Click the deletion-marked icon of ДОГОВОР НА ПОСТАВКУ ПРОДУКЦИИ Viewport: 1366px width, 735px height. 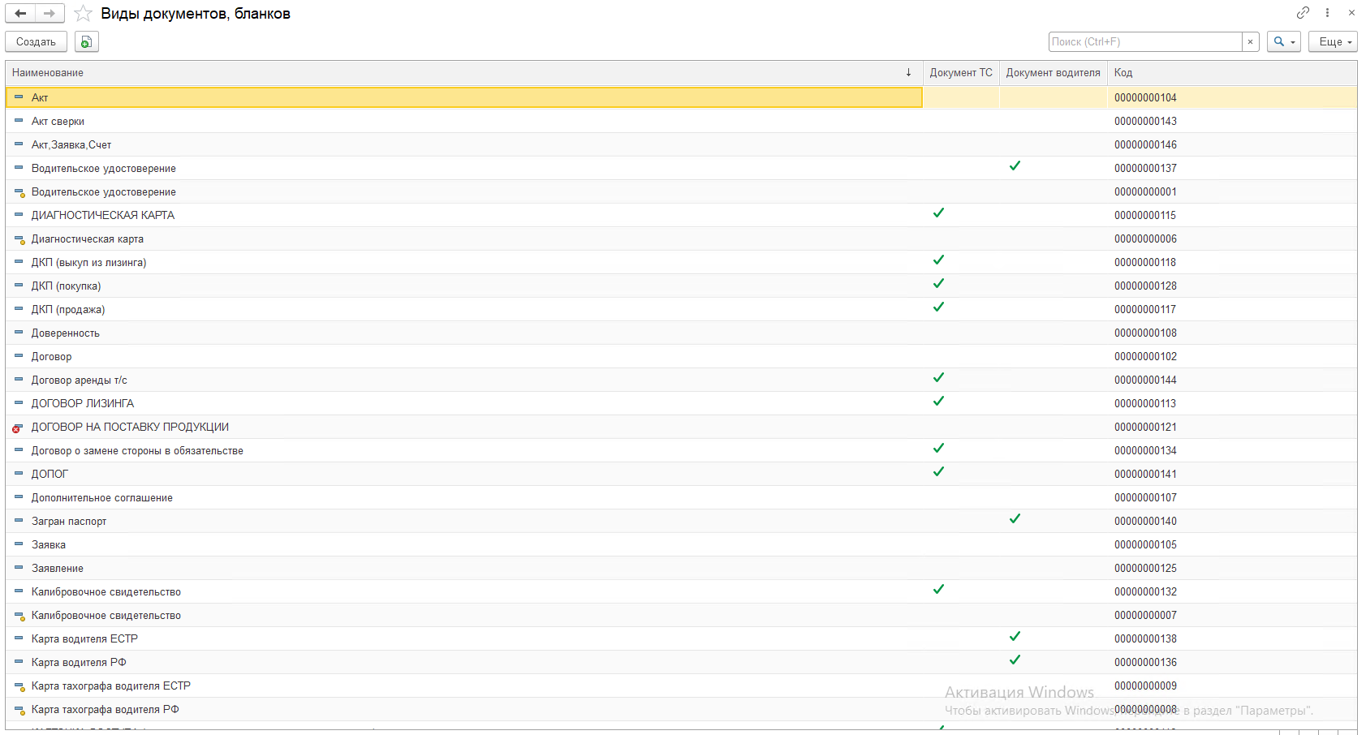point(18,428)
